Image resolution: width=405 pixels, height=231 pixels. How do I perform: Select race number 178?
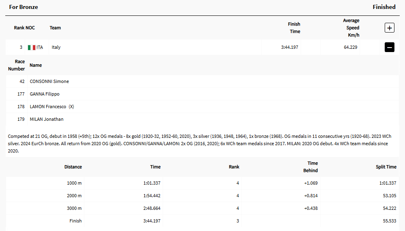[x=21, y=107]
